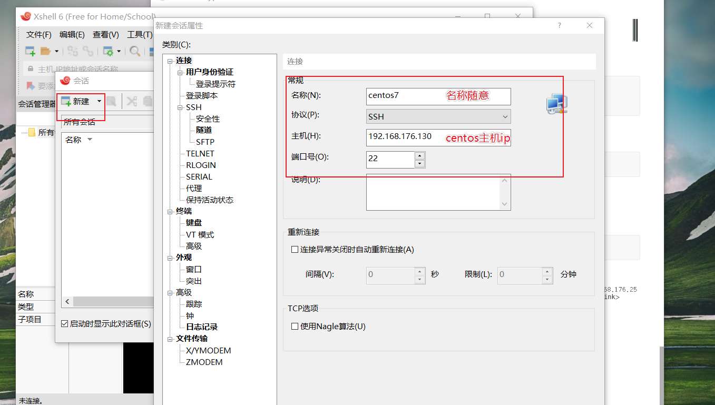Click the disconnect icon in Xshell toolbar
Image resolution: width=715 pixels, height=405 pixels.
tap(88, 51)
